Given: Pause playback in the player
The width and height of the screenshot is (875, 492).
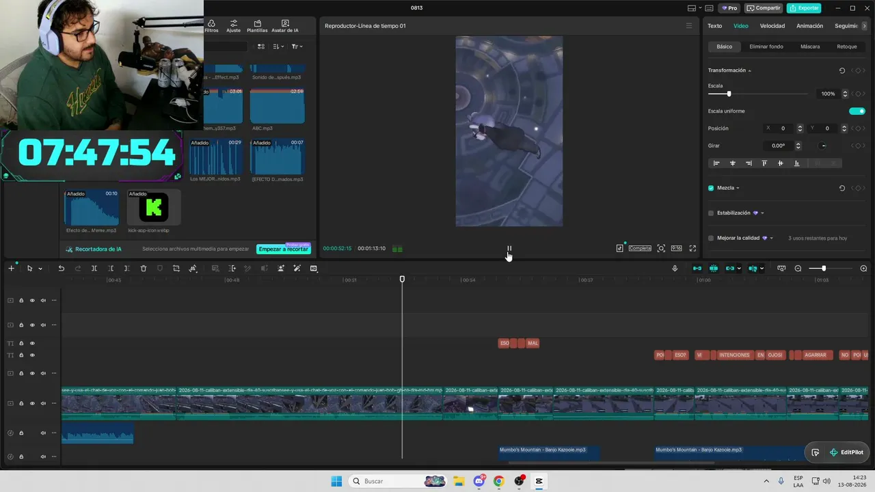Looking at the screenshot, I should point(509,249).
